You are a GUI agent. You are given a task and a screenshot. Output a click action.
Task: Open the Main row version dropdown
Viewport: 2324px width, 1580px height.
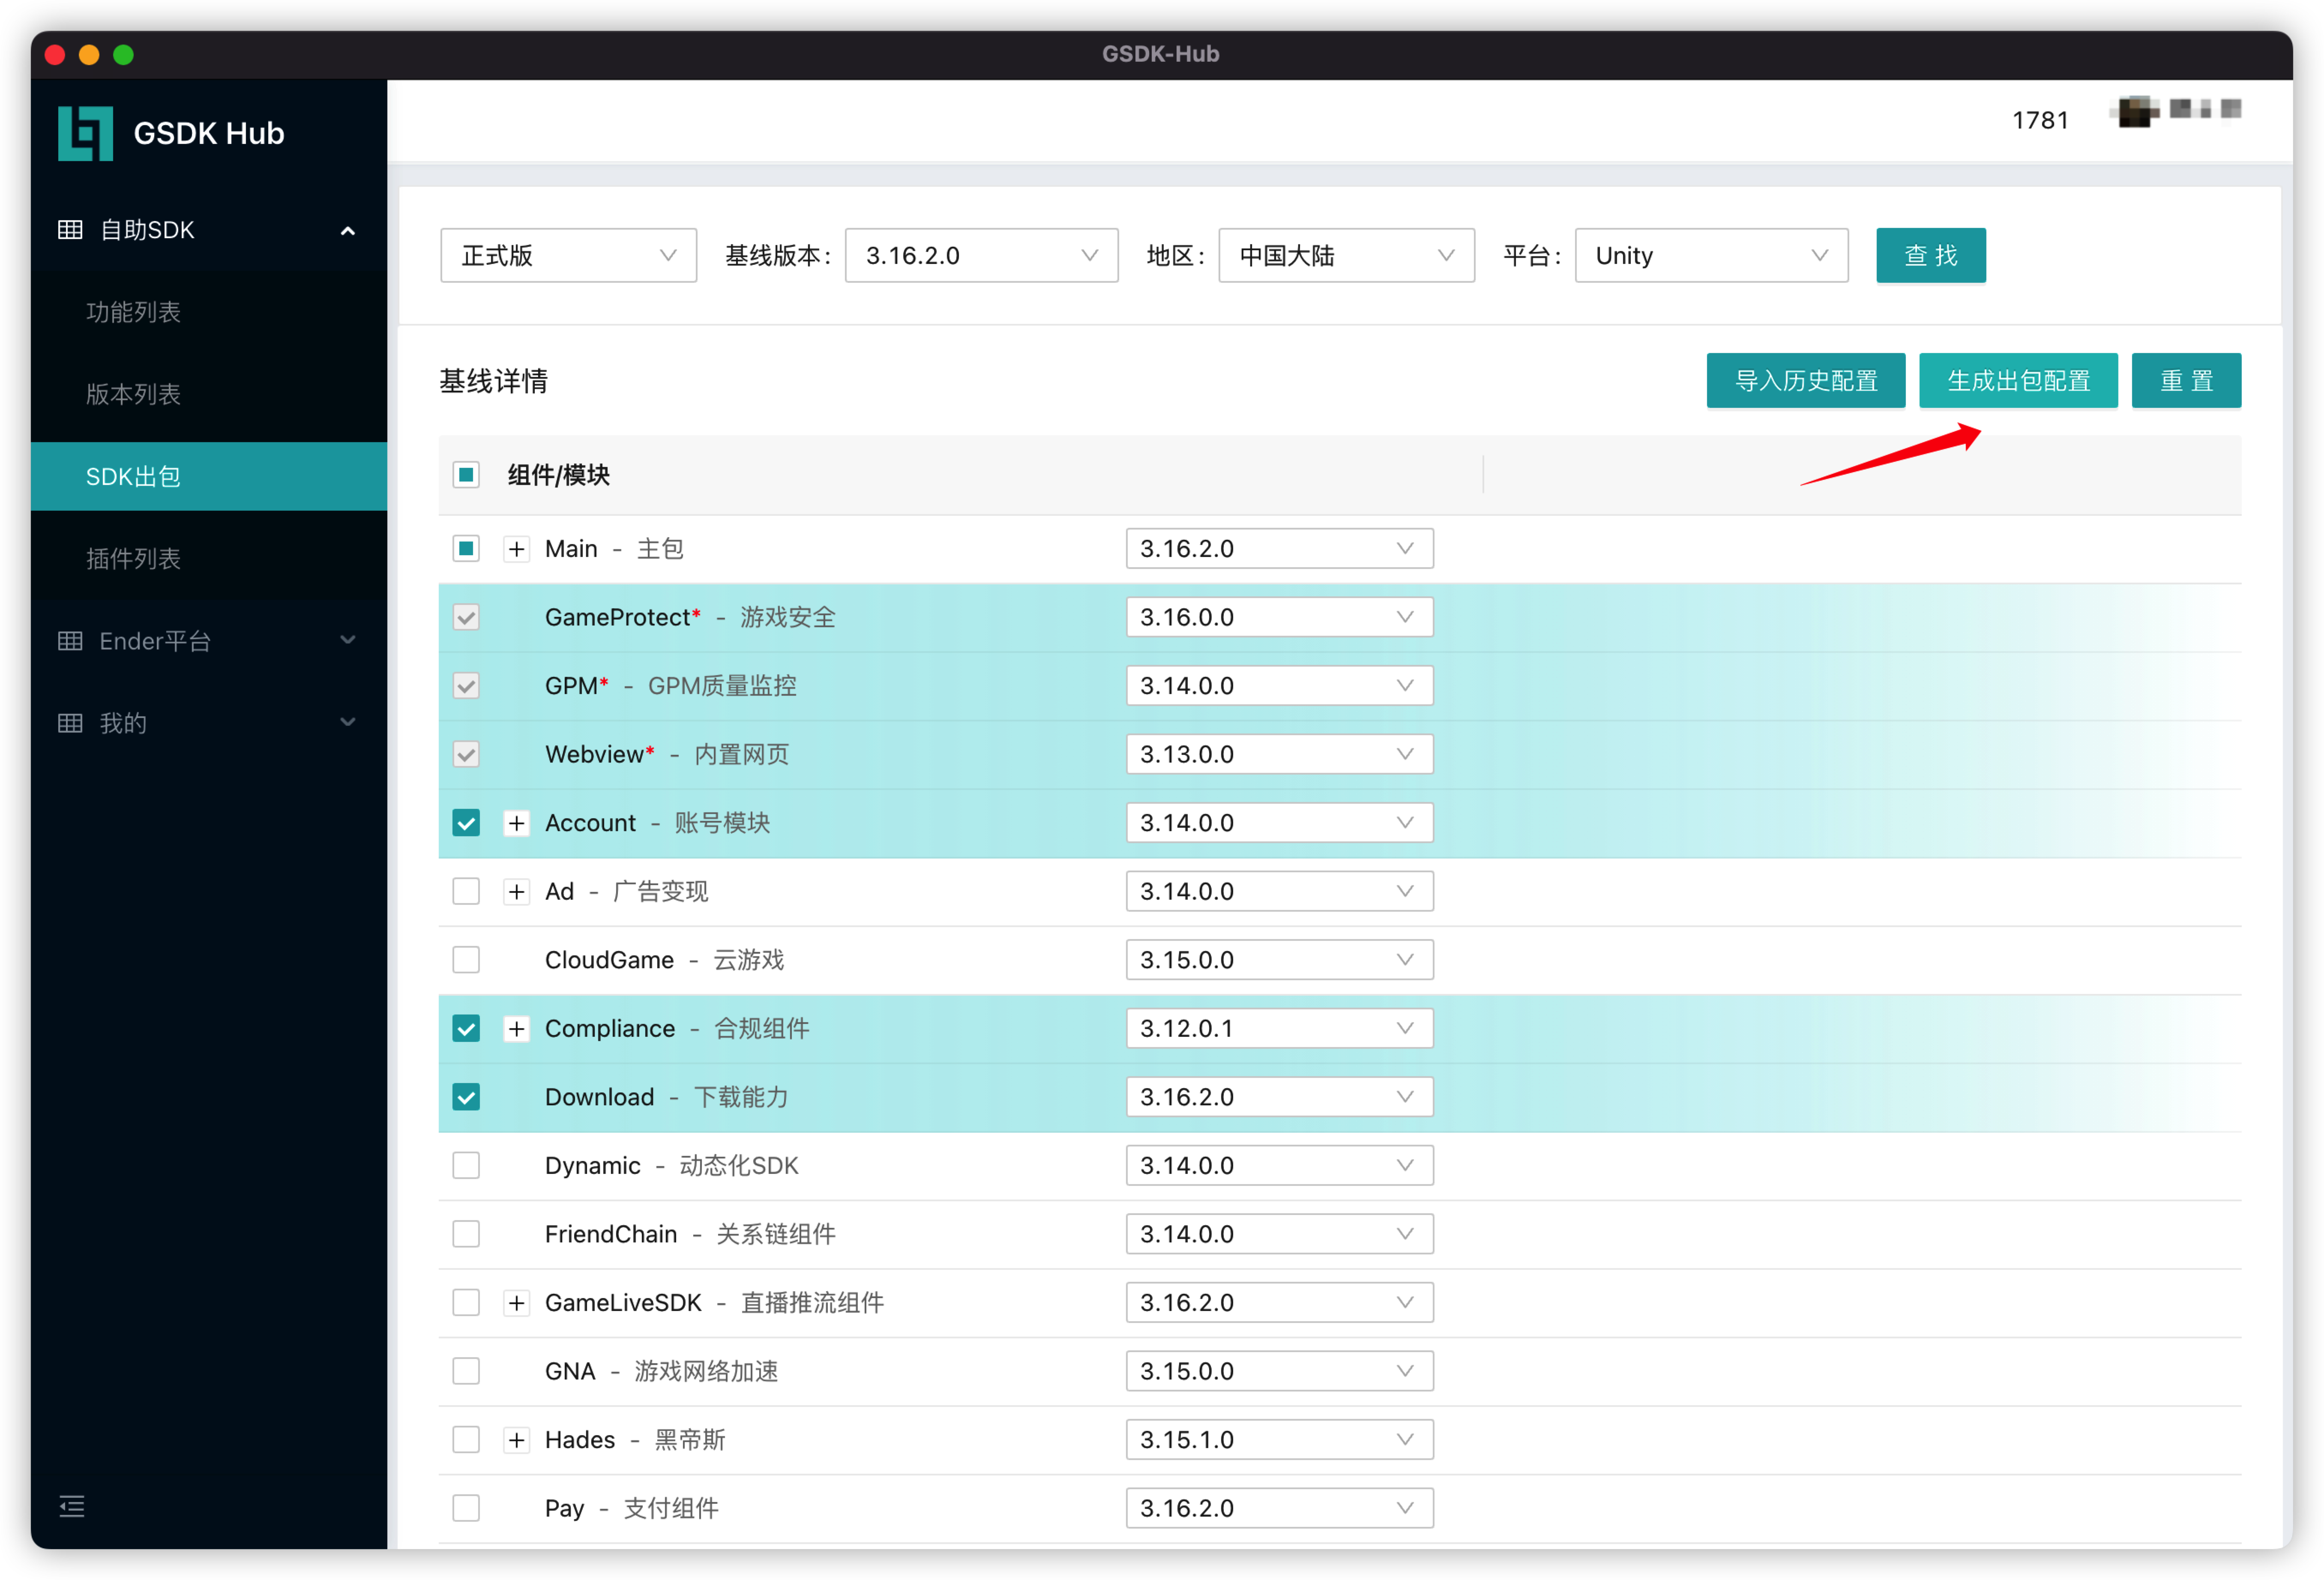(x=1279, y=549)
